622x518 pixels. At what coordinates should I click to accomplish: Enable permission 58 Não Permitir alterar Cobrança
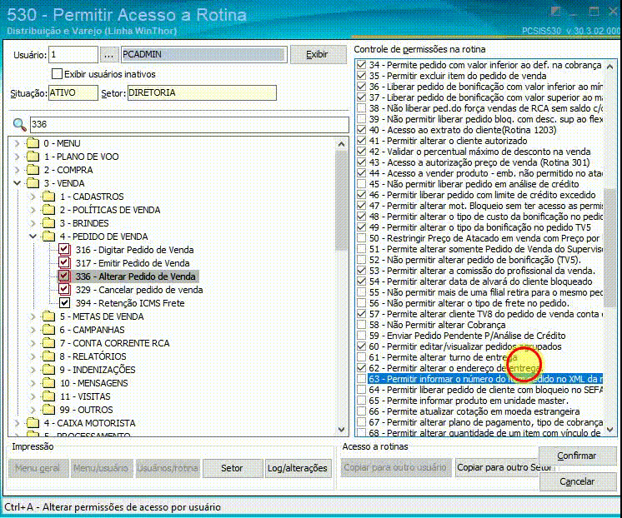click(361, 325)
